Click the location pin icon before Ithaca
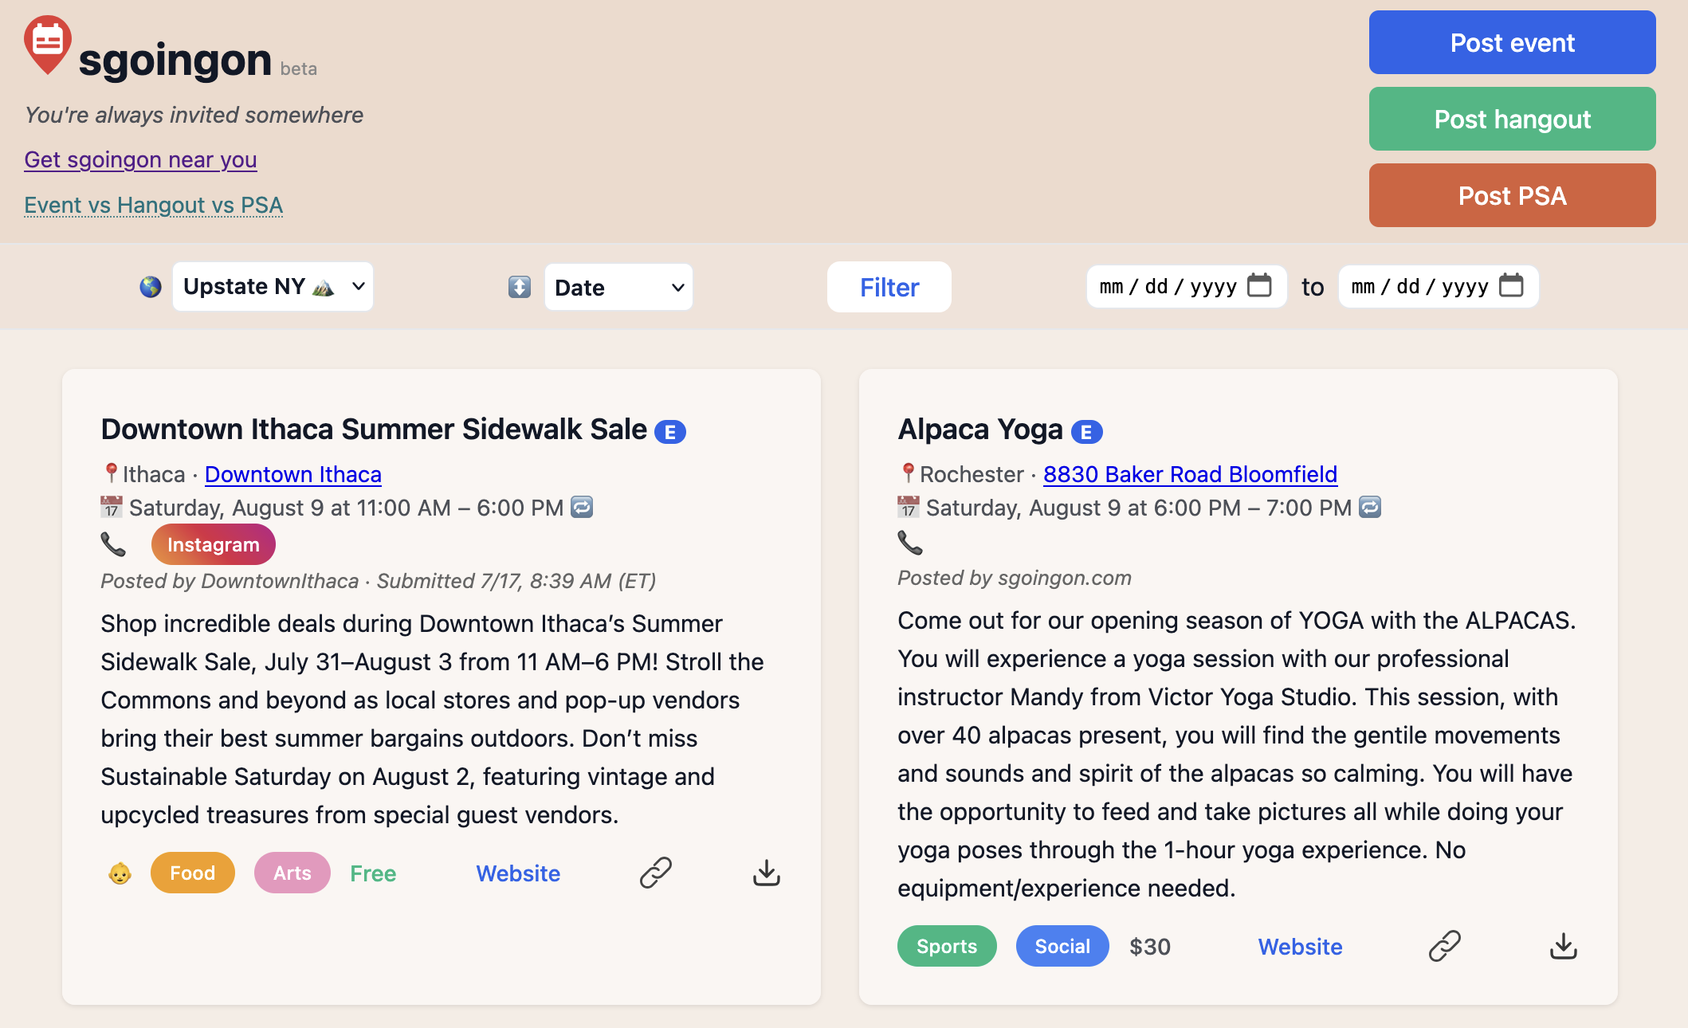Viewport: 1688px width, 1028px height. [112, 473]
